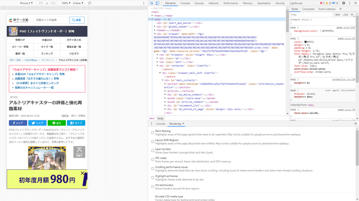Click the page-top arrow button
Image resolution: width=359 pixels, height=201 pixels.
point(79,152)
